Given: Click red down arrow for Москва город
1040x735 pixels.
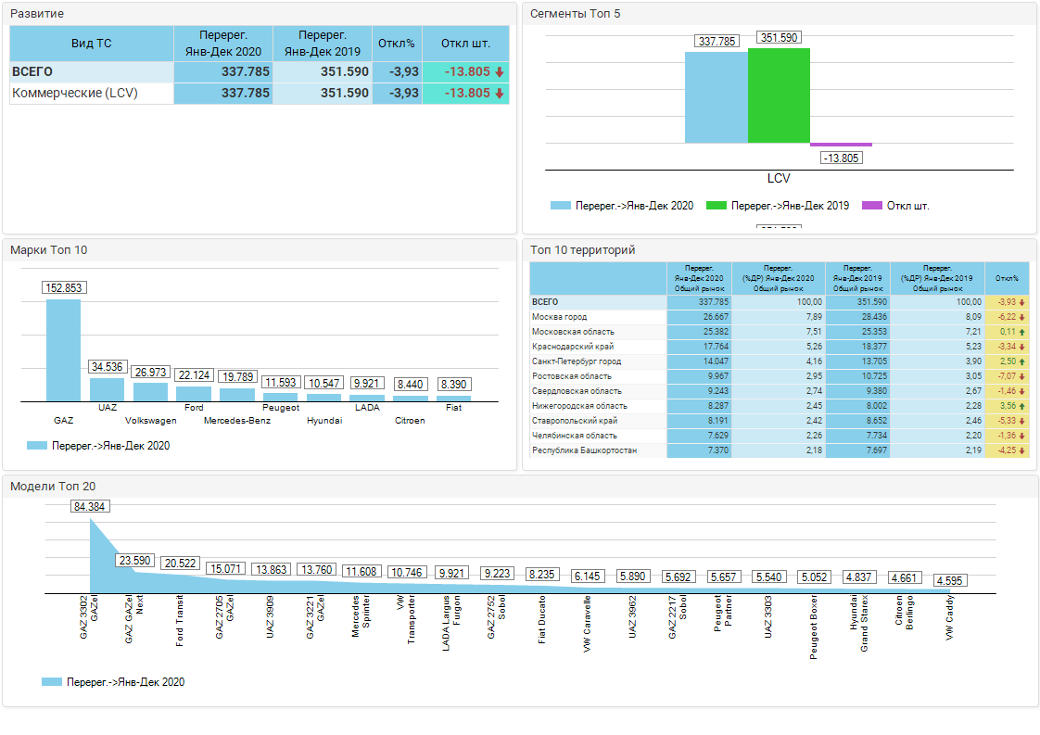Looking at the screenshot, I should tap(1022, 317).
